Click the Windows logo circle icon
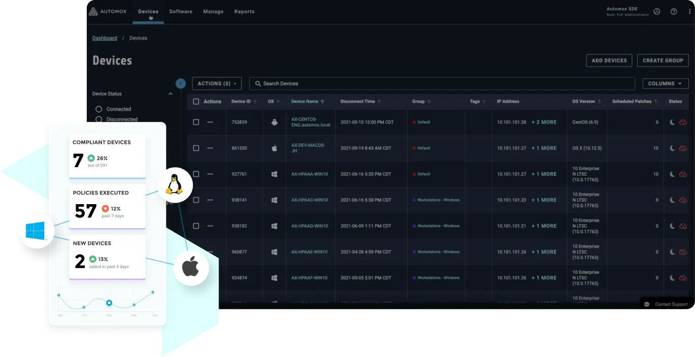The width and height of the screenshot is (695, 357). [35, 231]
